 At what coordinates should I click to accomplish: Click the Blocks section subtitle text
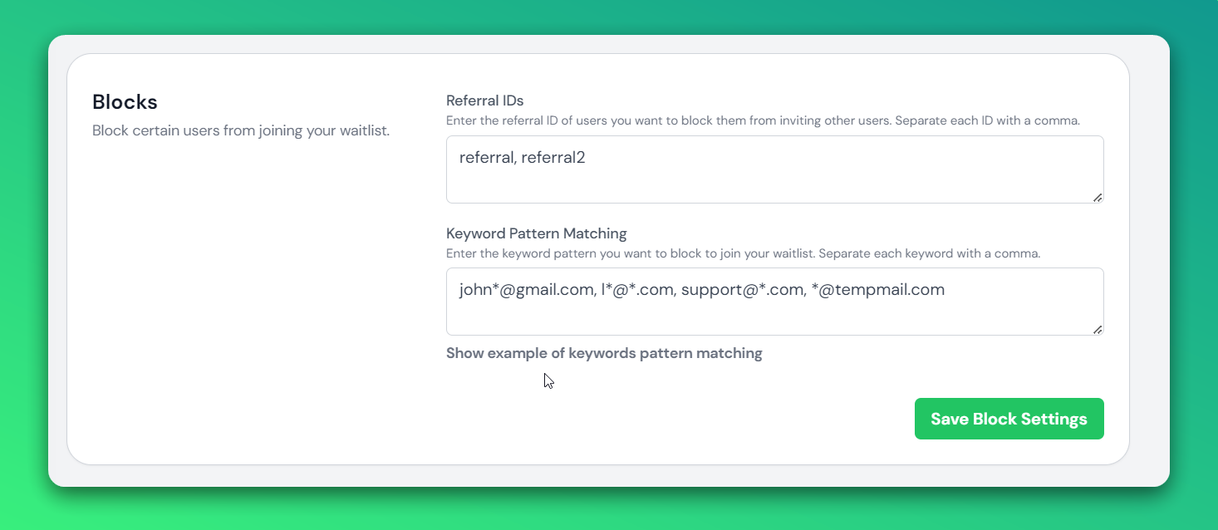point(241,131)
